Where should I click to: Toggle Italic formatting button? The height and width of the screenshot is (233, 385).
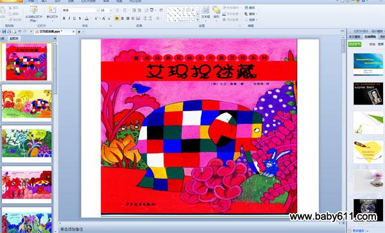69,19
